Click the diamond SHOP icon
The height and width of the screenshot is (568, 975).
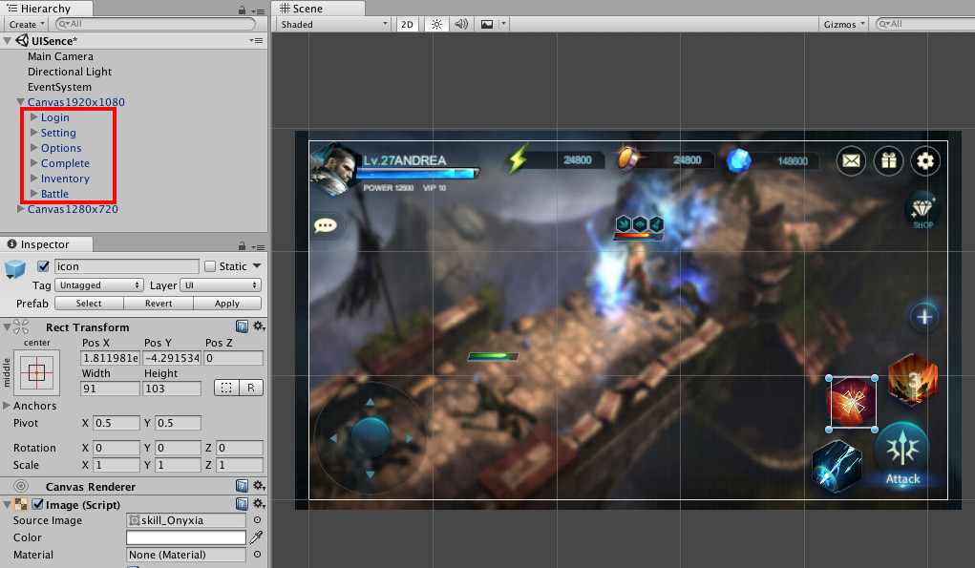pyautogui.click(x=922, y=211)
